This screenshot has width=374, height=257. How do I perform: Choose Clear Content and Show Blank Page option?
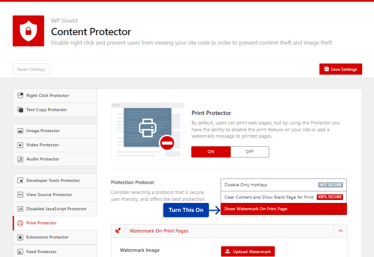284,197
